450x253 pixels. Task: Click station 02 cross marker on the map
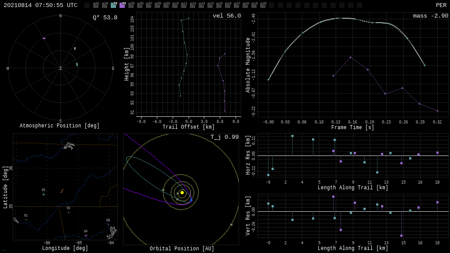click(x=69, y=212)
